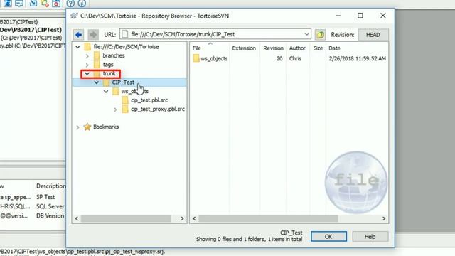Click the 2/26/2018 11:59:52 AM date cell

(358, 58)
